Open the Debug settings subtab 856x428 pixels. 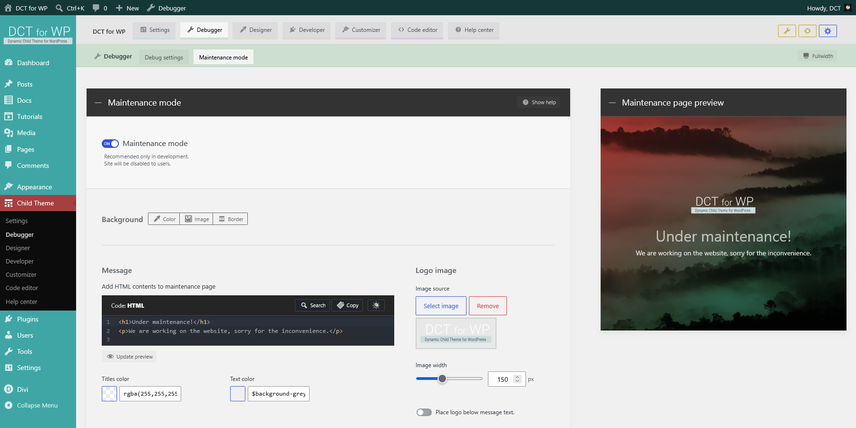164,57
